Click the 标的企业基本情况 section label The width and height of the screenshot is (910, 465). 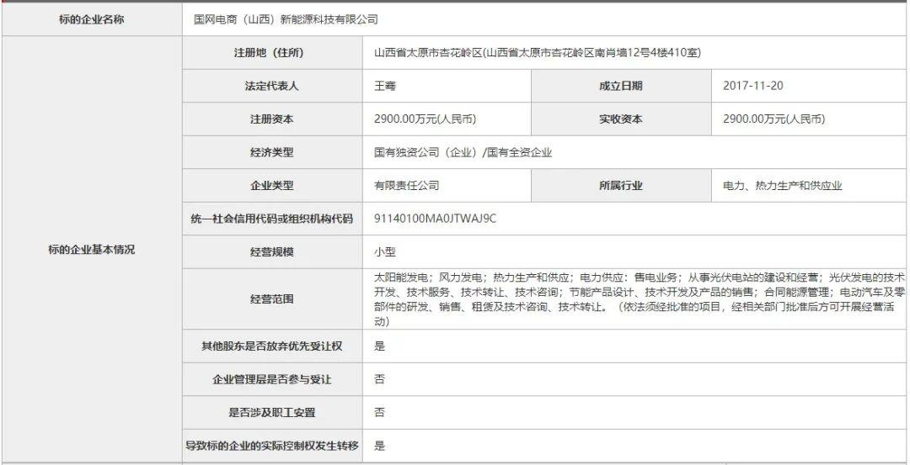point(92,251)
